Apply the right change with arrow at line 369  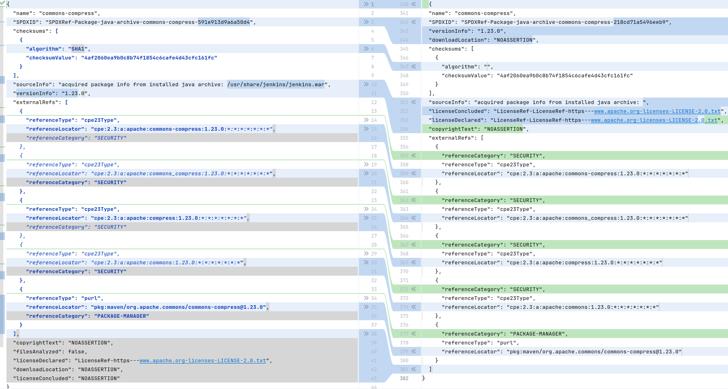[x=414, y=262]
